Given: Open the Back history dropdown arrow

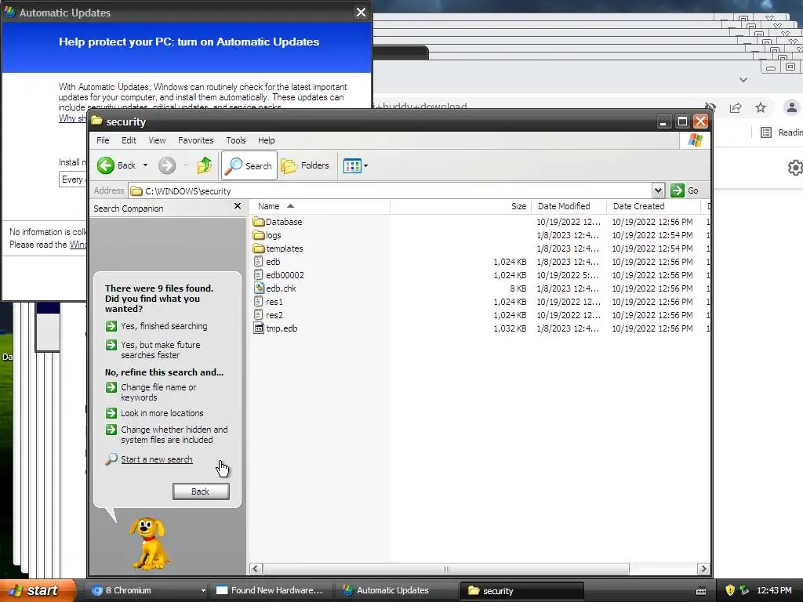Looking at the screenshot, I should click(145, 165).
